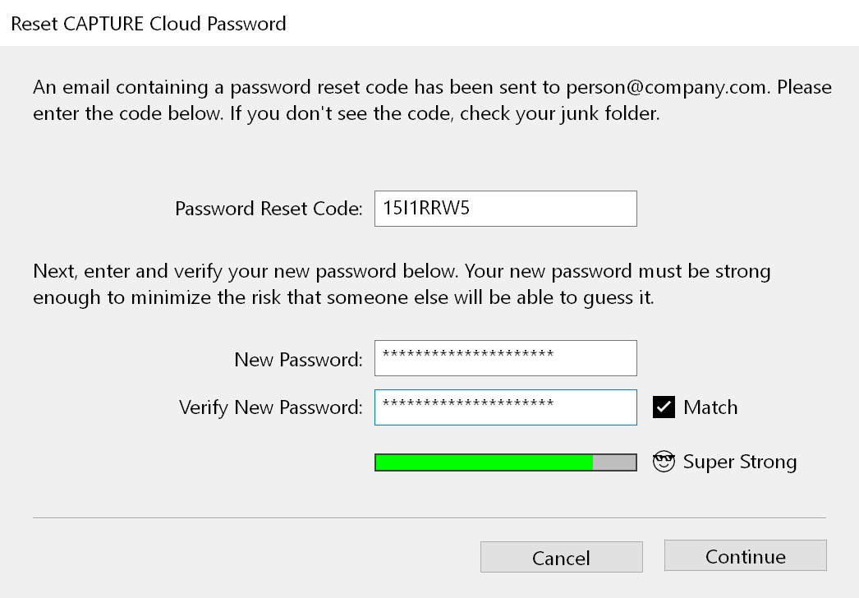Image resolution: width=859 pixels, height=598 pixels.
Task: Click the Verify New Password label
Action: click(x=270, y=407)
